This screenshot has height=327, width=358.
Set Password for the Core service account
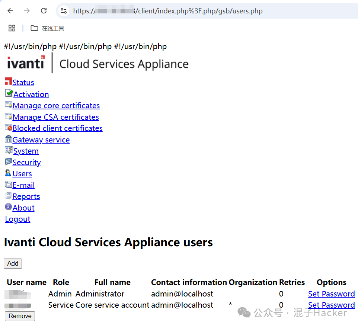coord(331,305)
